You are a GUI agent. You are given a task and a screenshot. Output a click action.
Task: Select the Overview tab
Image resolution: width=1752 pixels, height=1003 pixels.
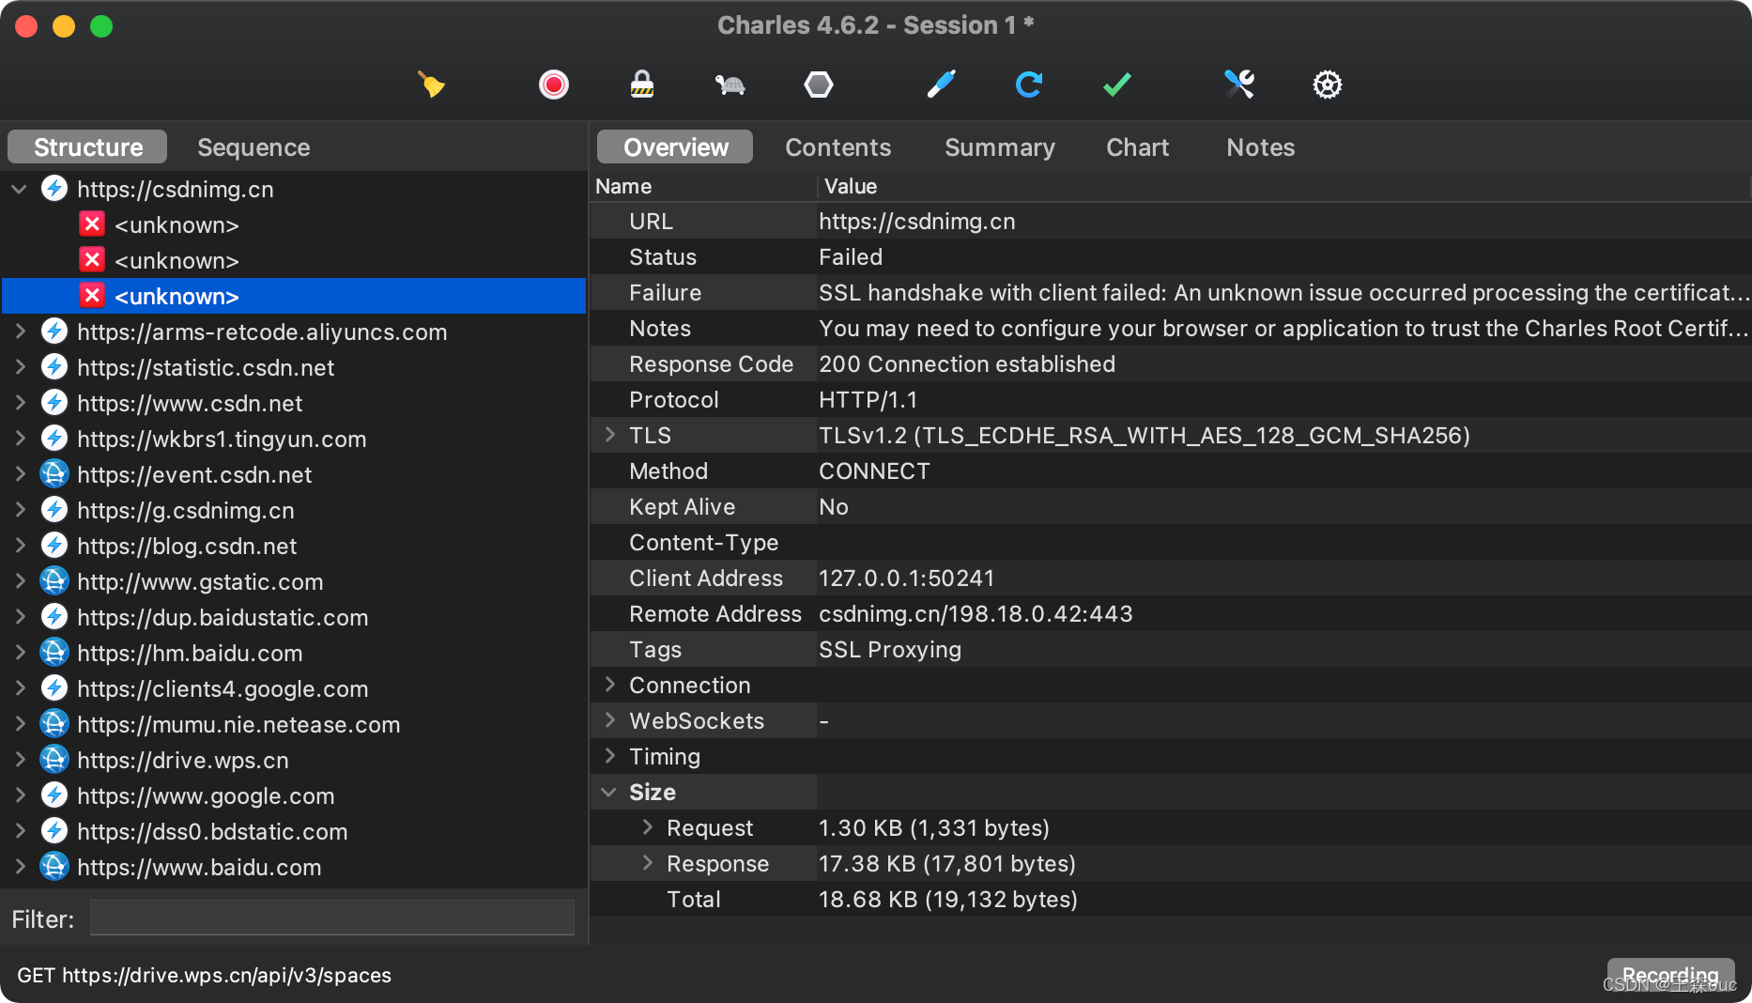675,147
